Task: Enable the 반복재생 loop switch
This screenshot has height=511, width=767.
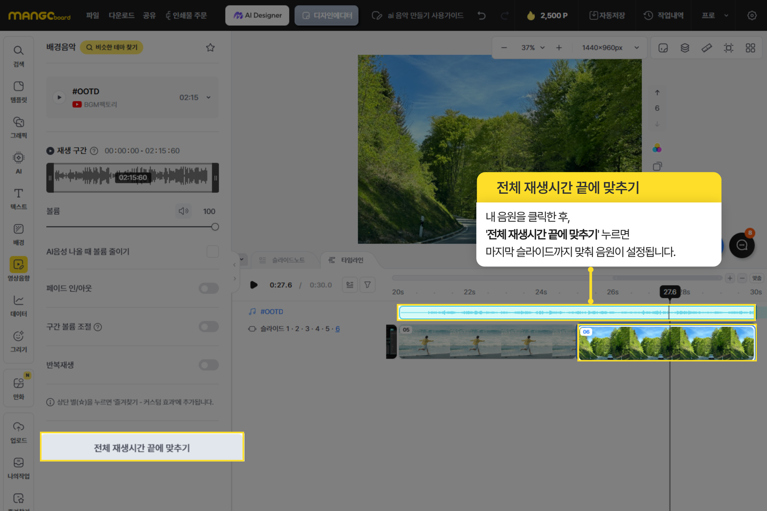Action: 209,365
